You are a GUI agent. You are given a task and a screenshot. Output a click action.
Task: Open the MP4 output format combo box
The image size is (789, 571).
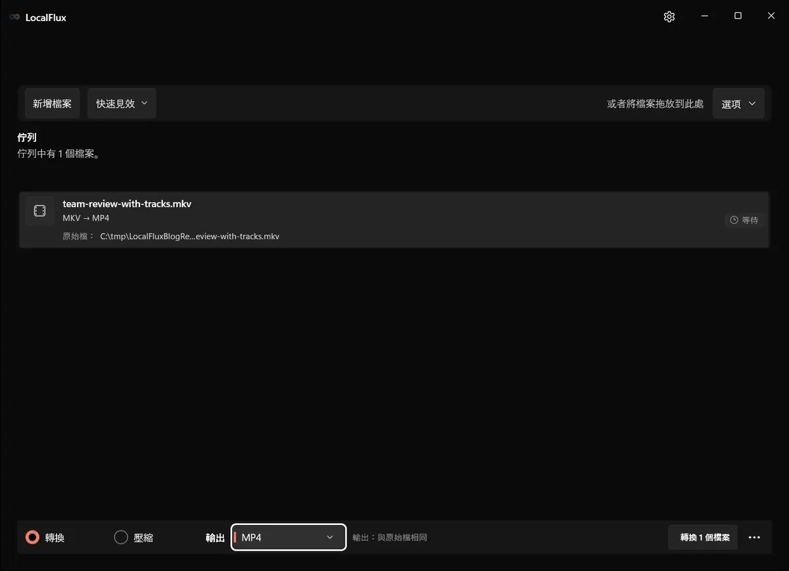tap(289, 537)
